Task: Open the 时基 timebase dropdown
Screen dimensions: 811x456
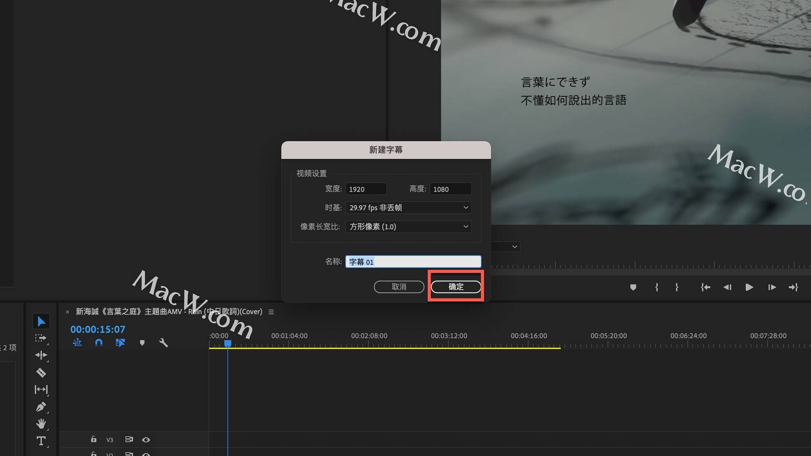Action: click(x=408, y=208)
